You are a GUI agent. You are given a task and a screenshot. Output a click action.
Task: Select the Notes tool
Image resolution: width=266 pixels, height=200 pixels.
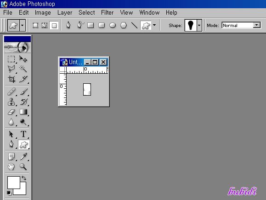pos(11,157)
